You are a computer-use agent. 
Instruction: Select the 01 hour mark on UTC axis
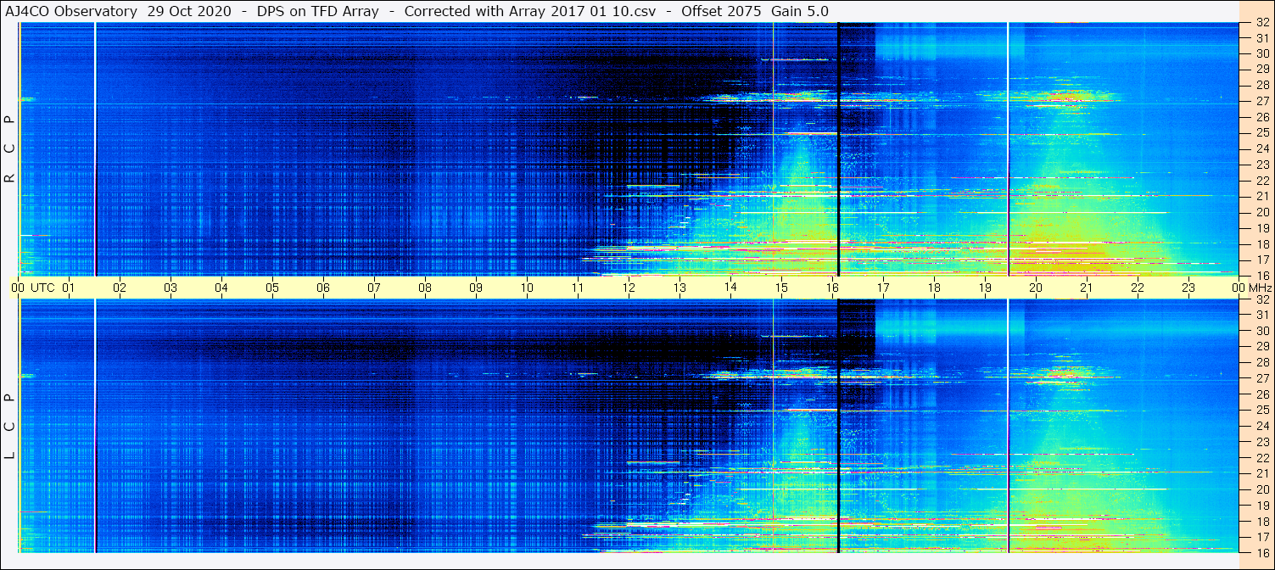click(69, 288)
